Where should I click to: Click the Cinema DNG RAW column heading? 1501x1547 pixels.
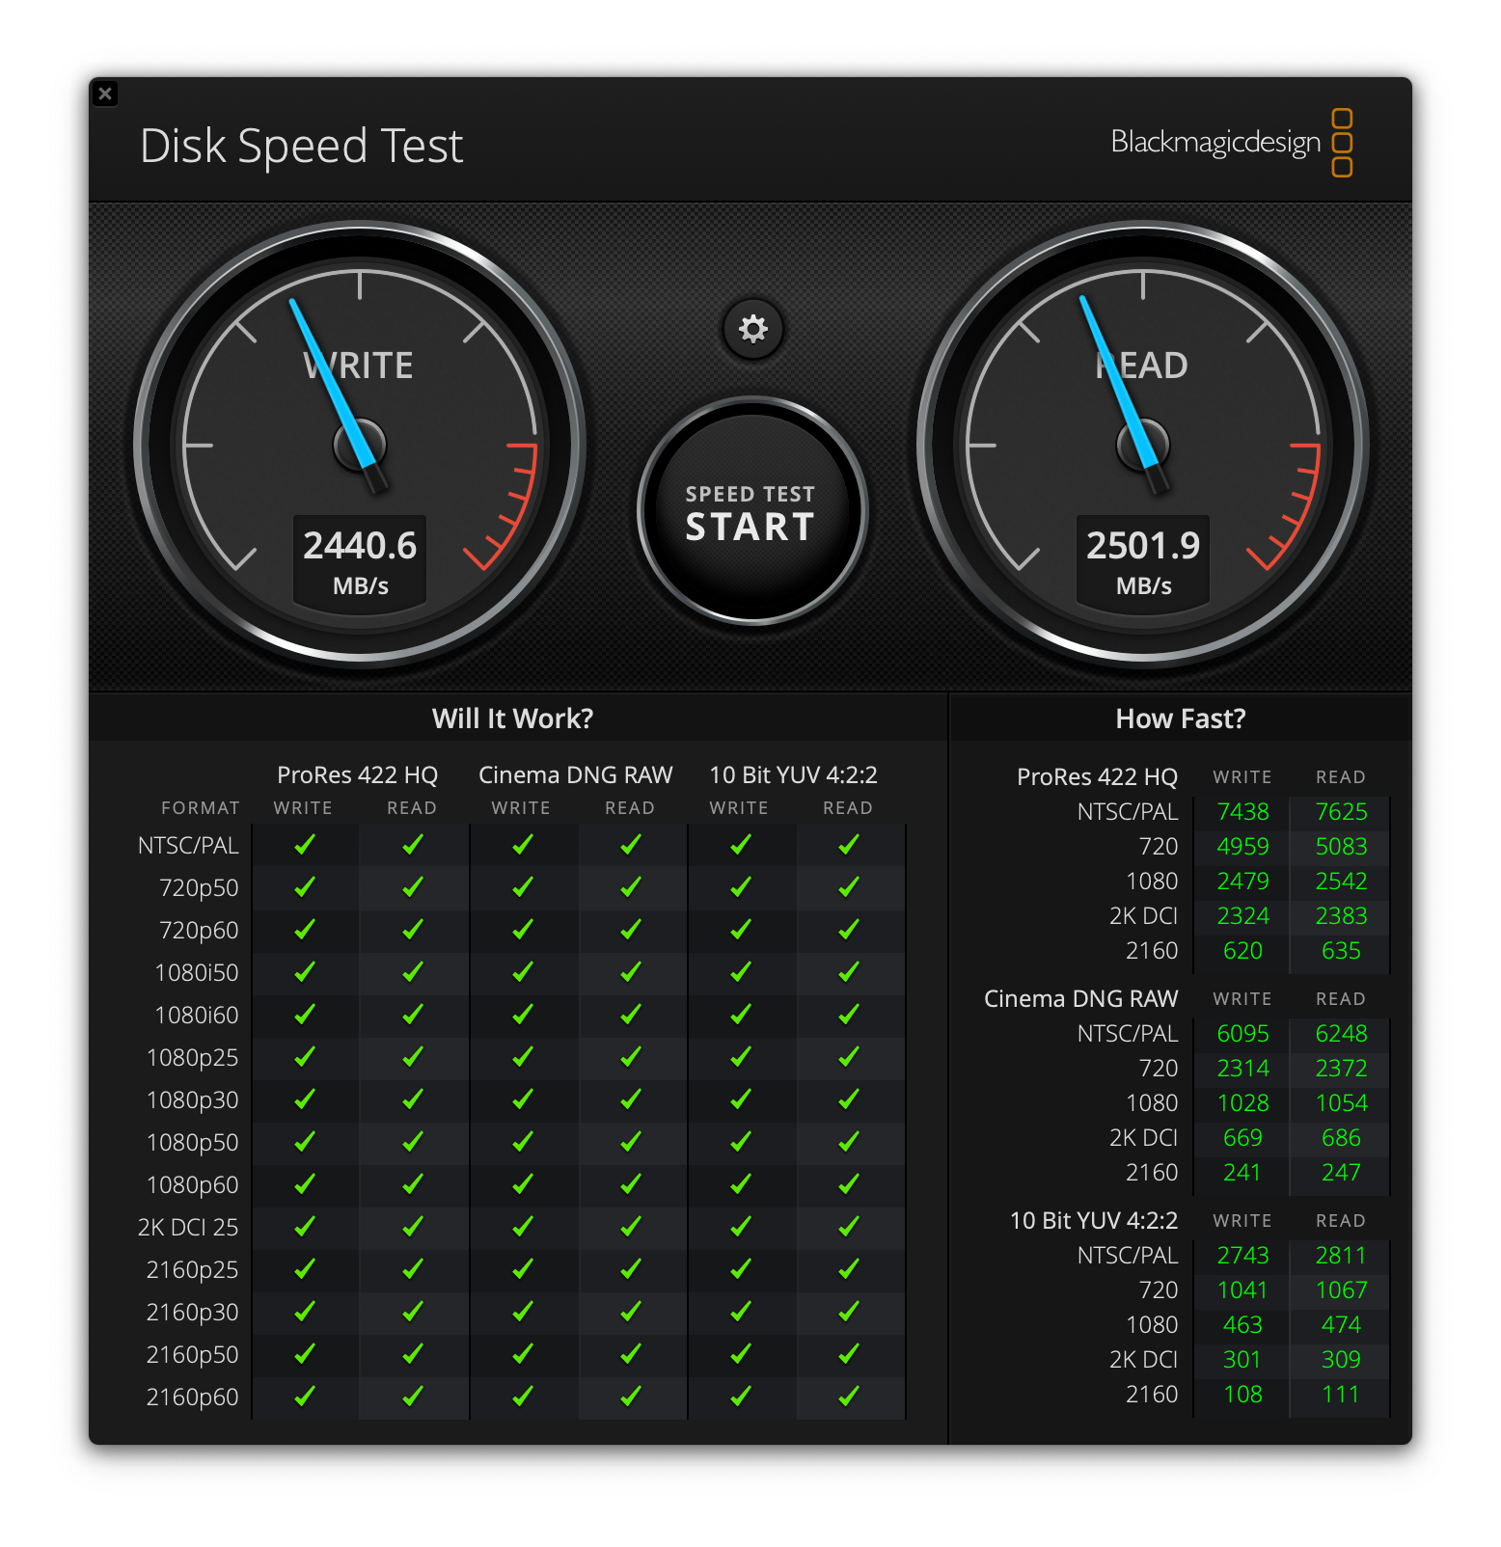(x=575, y=775)
